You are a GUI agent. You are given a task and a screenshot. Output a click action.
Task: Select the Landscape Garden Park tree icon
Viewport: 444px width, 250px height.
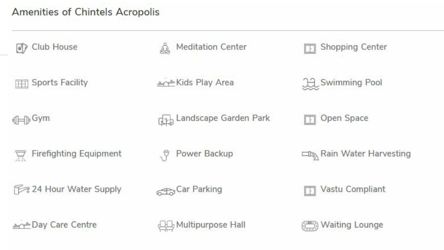point(166,120)
